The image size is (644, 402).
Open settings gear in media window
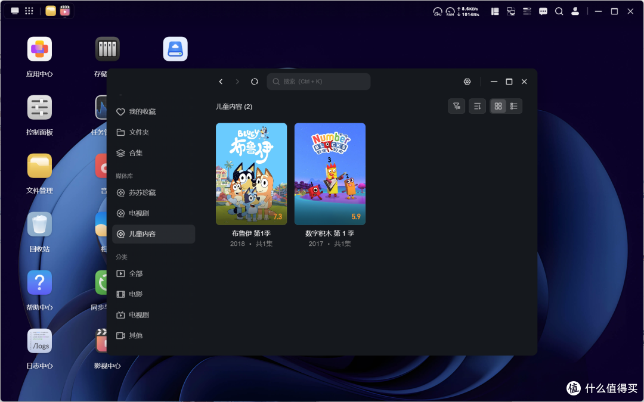pyautogui.click(x=467, y=82)
